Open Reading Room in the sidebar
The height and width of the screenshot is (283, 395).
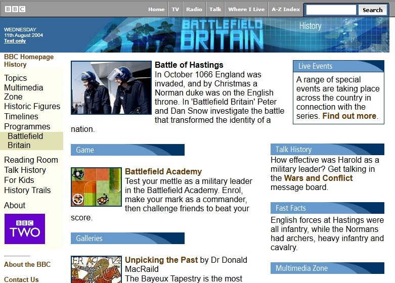[x=31, y=160]
